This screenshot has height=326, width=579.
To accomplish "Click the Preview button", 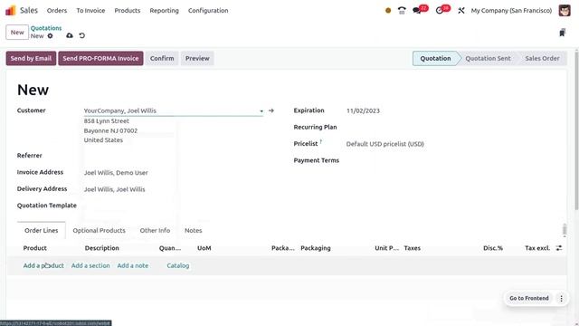I will pos(197,58).
